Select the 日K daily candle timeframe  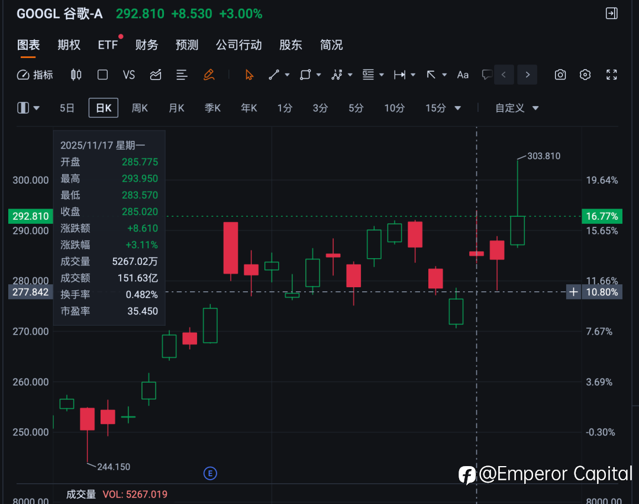pos(104,108)
